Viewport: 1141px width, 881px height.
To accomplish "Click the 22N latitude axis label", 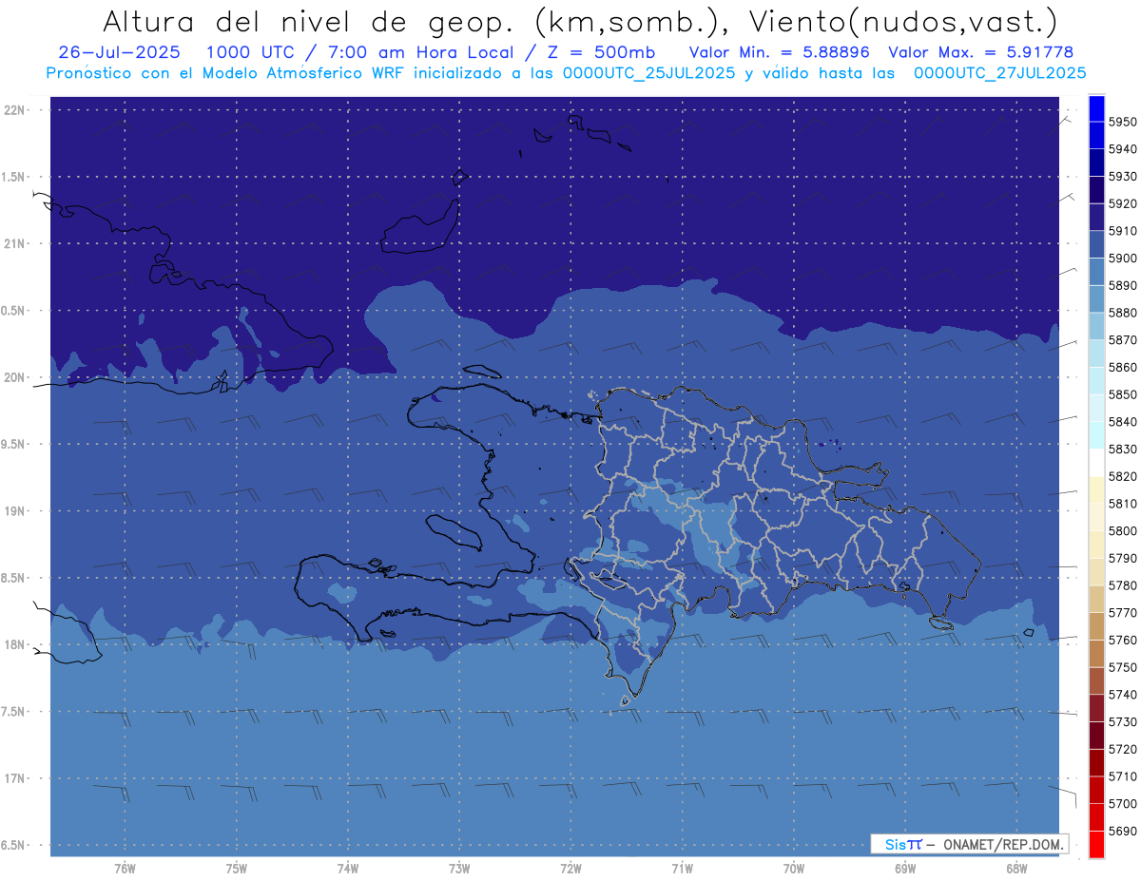I will click(x=15, y=110).
